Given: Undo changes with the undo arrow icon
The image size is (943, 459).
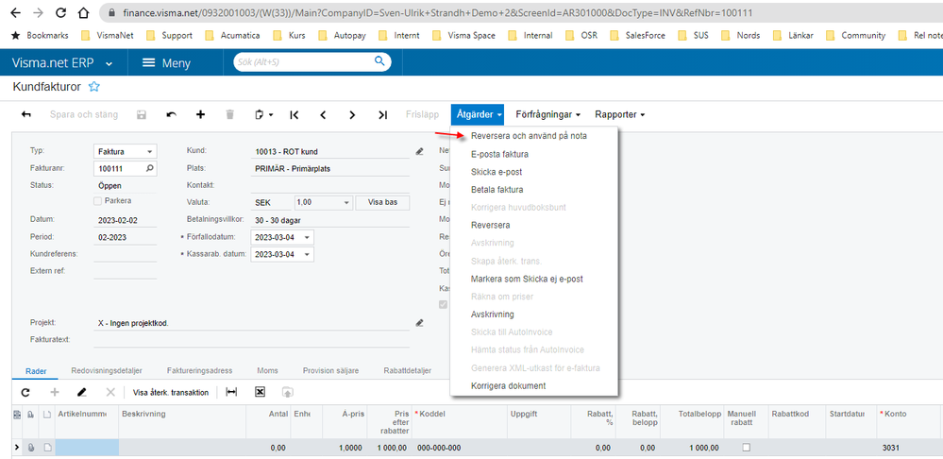Looking at the screenshot, I should coord(172,114).
